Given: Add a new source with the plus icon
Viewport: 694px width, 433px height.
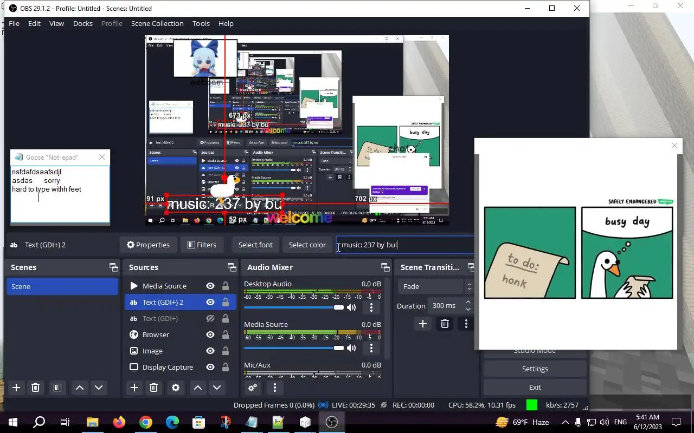Looking at the screenshot, I should (134, 388).
